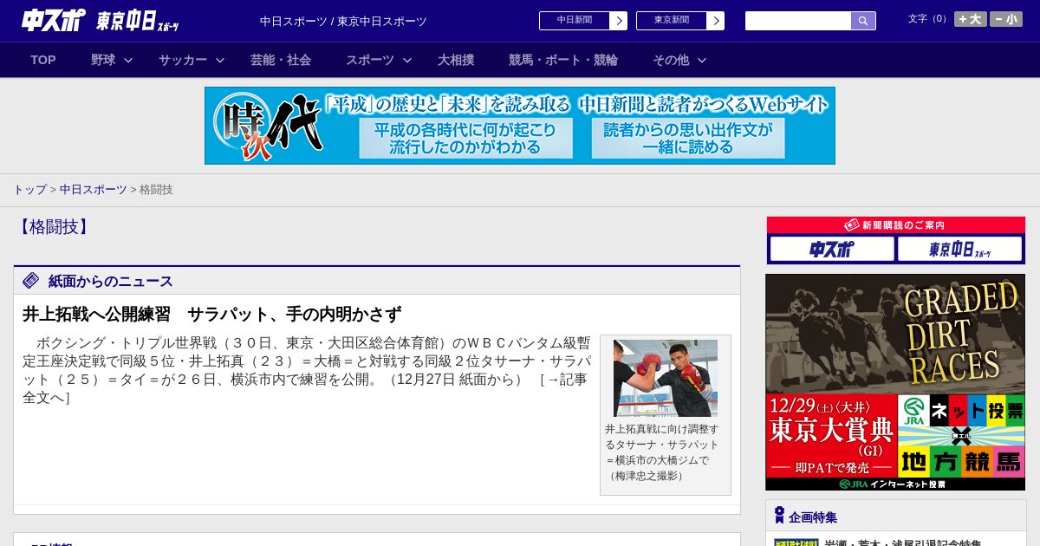The width and height of the screenshot is (1040, 546).
Task: Decrease text size with －小 button
Action: 1006,19
